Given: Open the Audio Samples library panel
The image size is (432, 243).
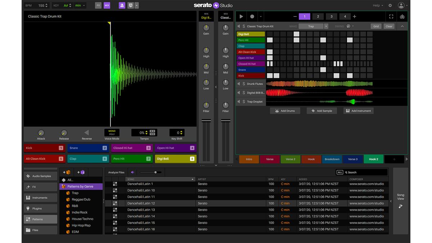Looking at the screenshot, I should [40, 176].
